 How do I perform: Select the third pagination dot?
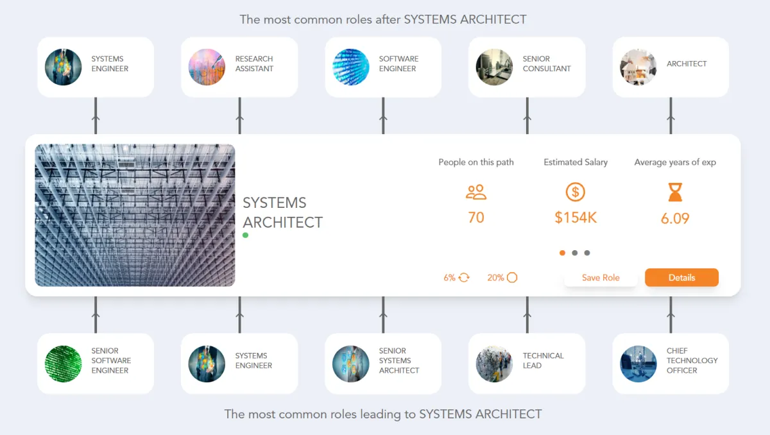[587, 253]
